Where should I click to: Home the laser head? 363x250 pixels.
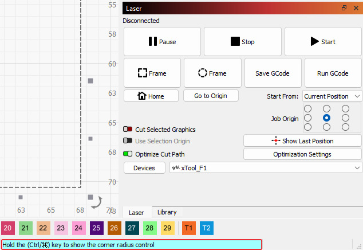(x=151, y=96)
